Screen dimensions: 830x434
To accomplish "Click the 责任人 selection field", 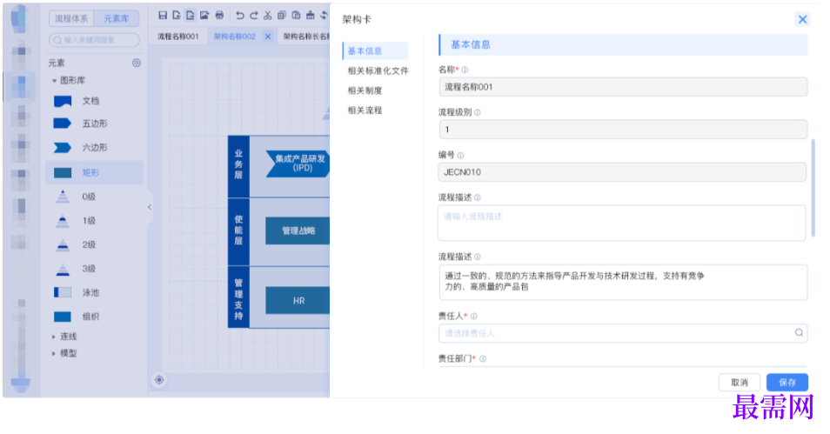I will pos(621,333).
